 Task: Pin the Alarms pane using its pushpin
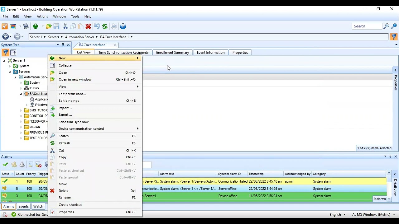[x=390, y=156]
